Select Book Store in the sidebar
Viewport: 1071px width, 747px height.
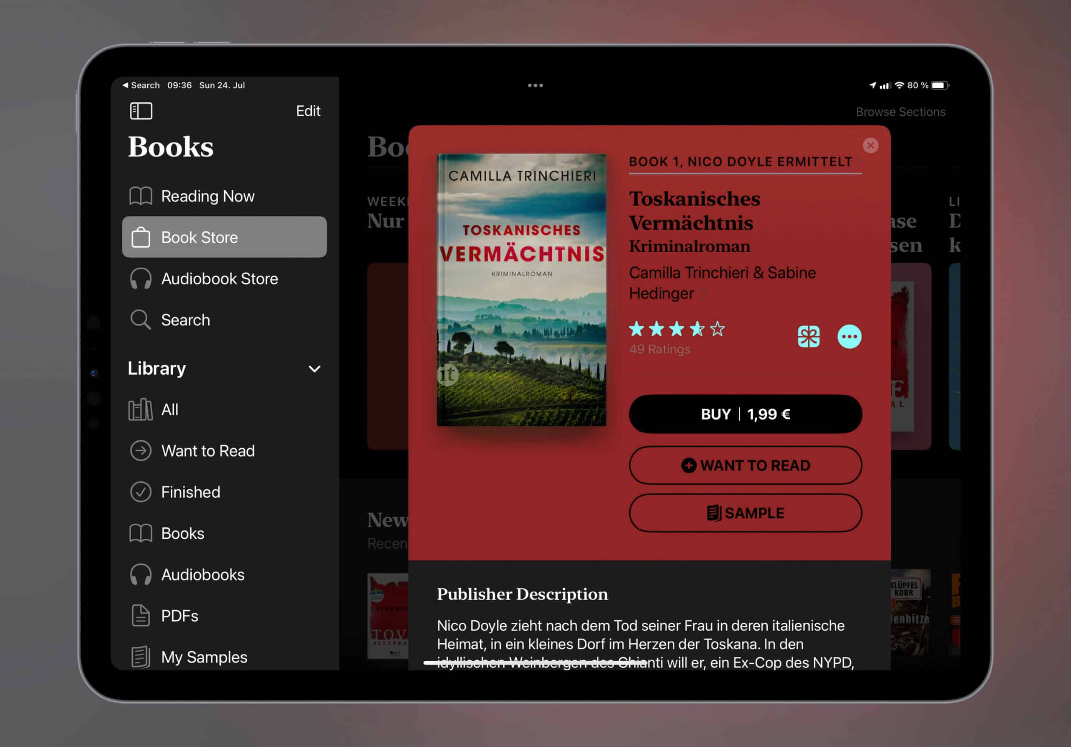(x=224, y=237)
